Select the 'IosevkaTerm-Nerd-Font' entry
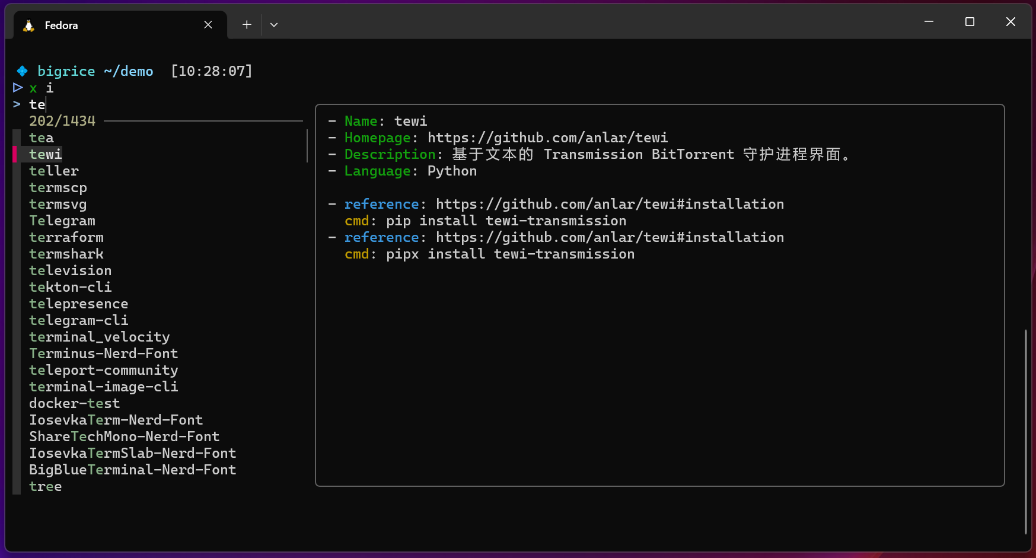The width and height of the screenshot is (1036, 558). (x=116, y=420)
